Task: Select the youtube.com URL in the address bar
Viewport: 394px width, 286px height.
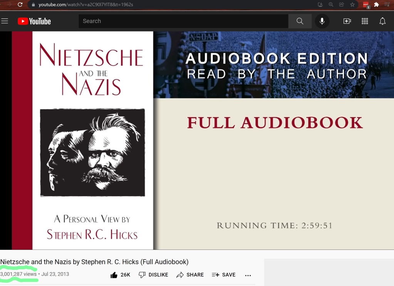Action: point(86,5)
